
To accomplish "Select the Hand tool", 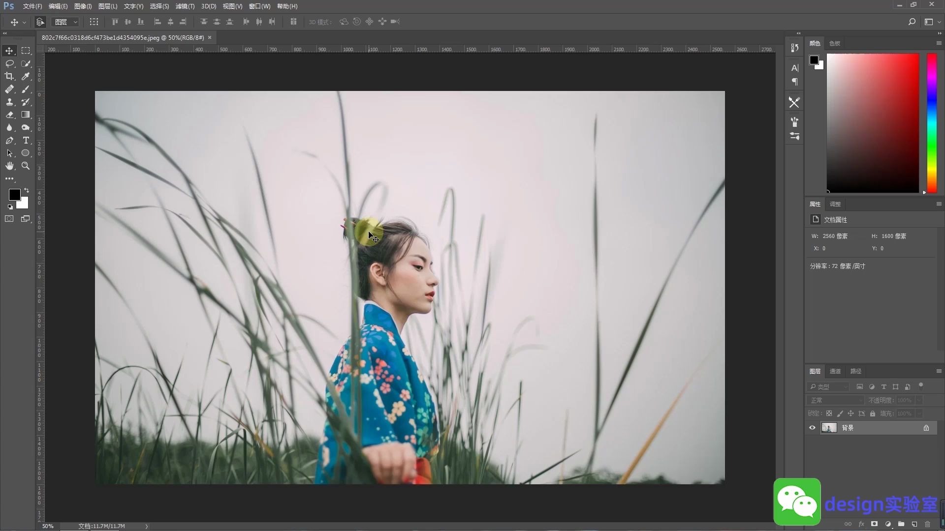I will pos(9,166).
